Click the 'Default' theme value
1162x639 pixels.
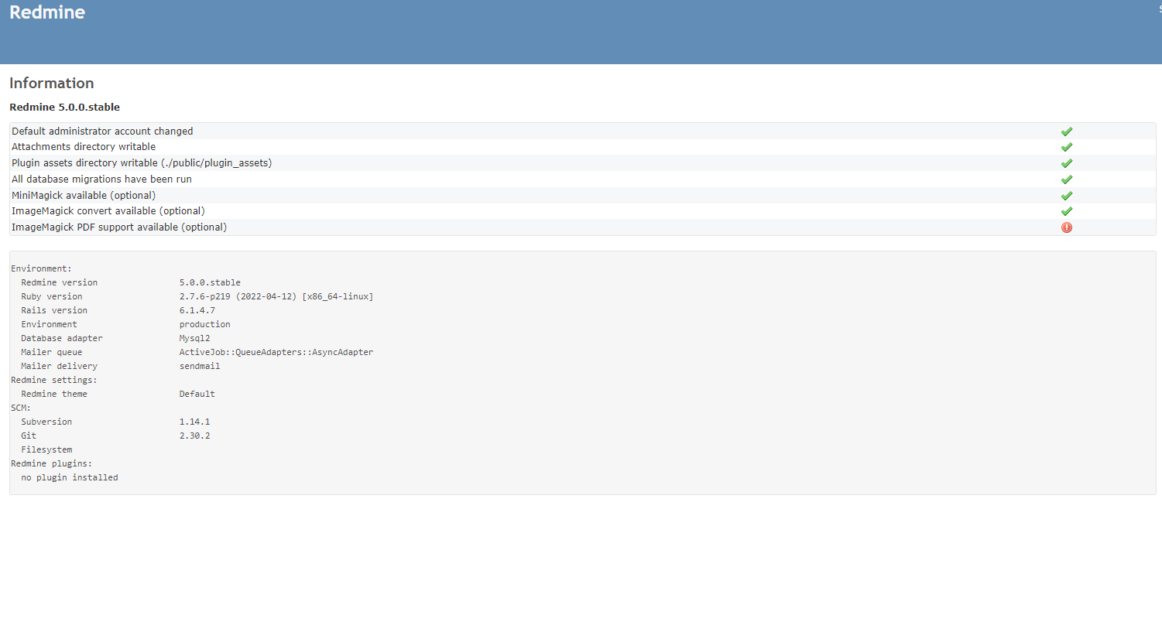(x=197, y=395)
